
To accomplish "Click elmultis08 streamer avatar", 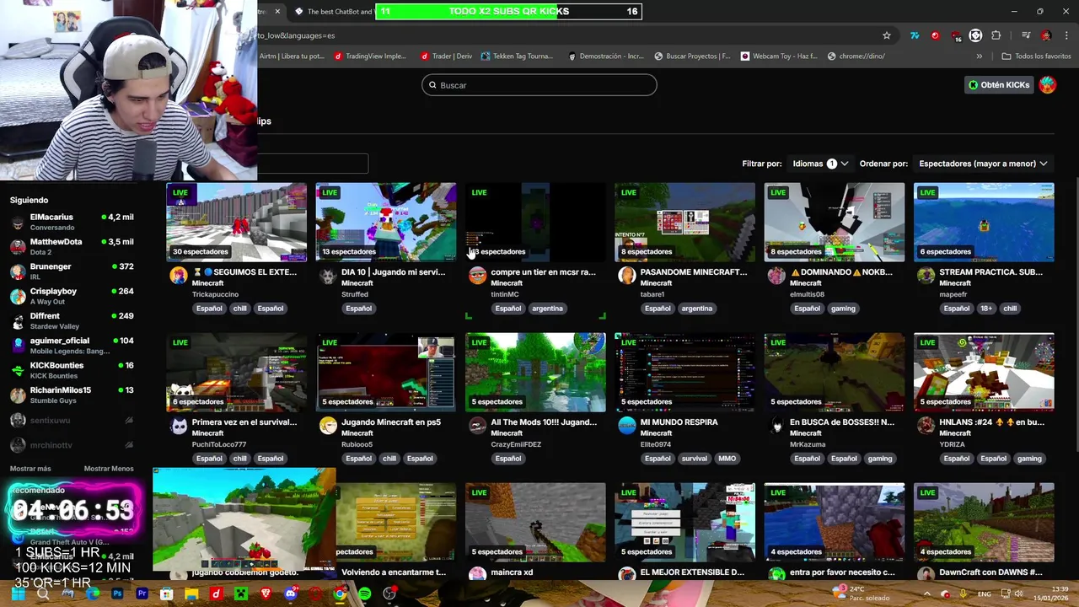I will [776, 276].
